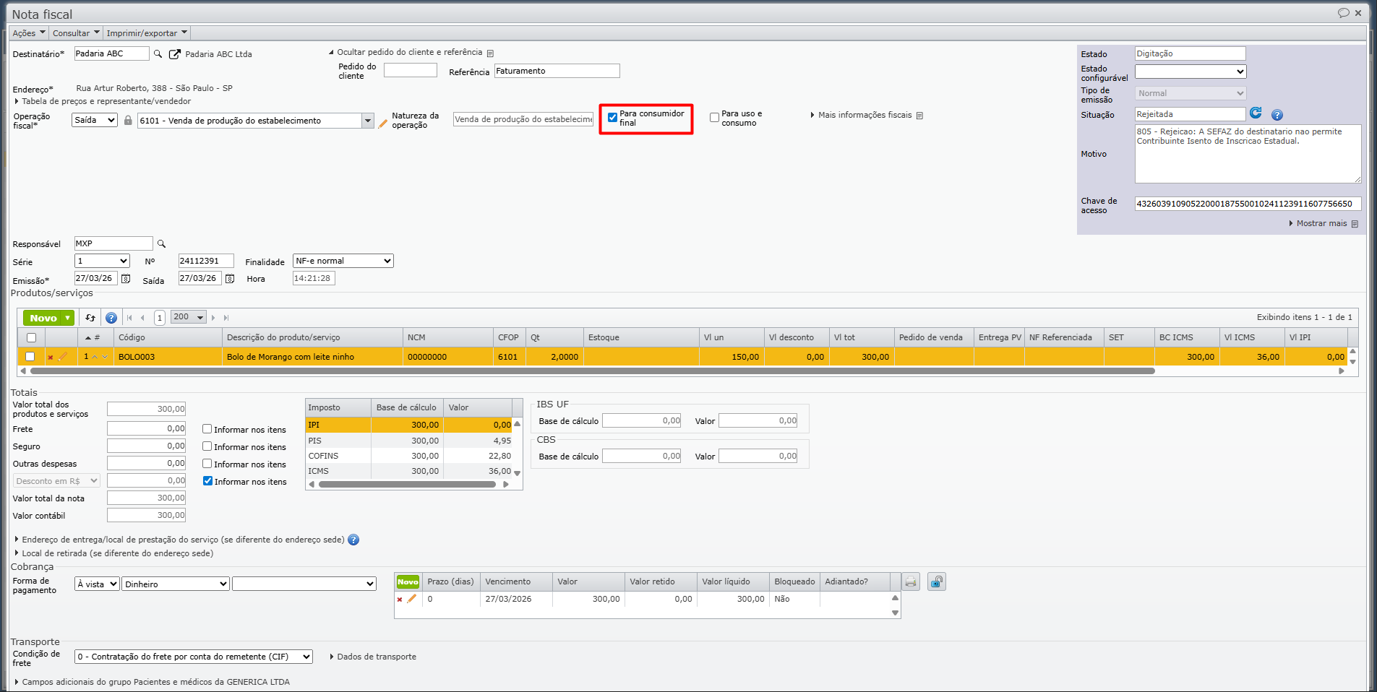The height and width of the screenshot is (692, 1377).
Task: Click the pencil icon beside Operação fiscal
Action: tap(383, 123)
